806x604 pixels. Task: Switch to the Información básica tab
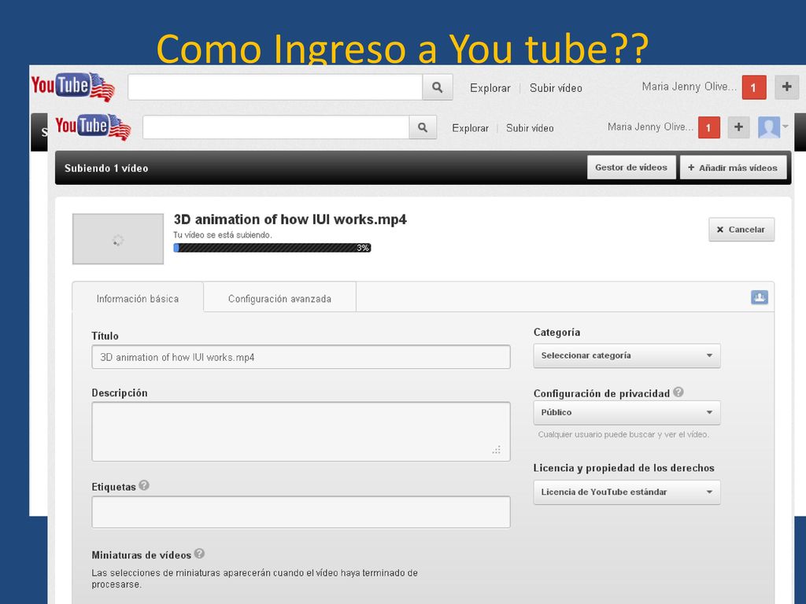click(x=138, y=298)
